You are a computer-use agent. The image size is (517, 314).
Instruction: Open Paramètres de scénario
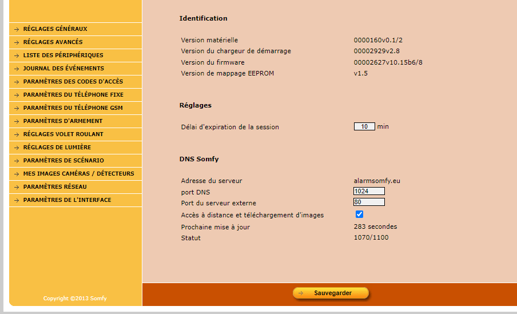click(x=75, y=161)
